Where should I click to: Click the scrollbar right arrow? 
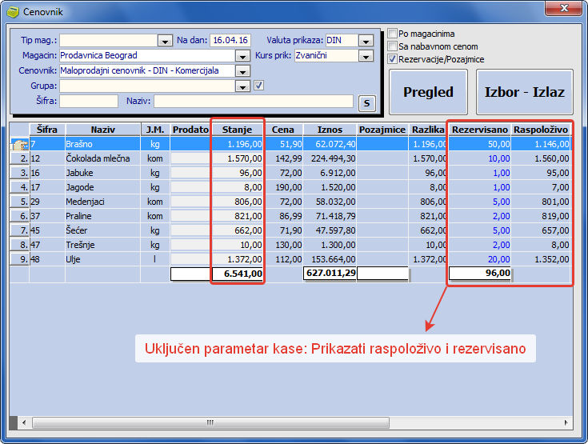pos(566,422)
